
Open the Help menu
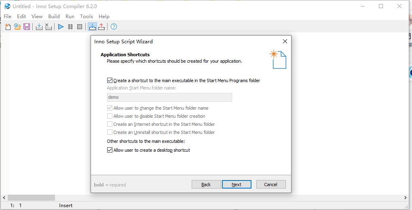[104, 16]
